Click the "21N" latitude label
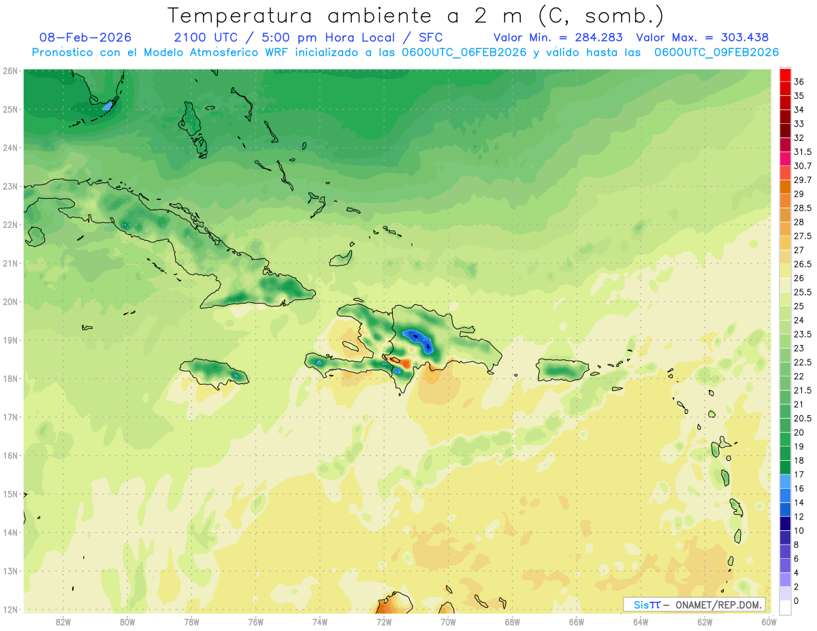 (x=10, y=263)
